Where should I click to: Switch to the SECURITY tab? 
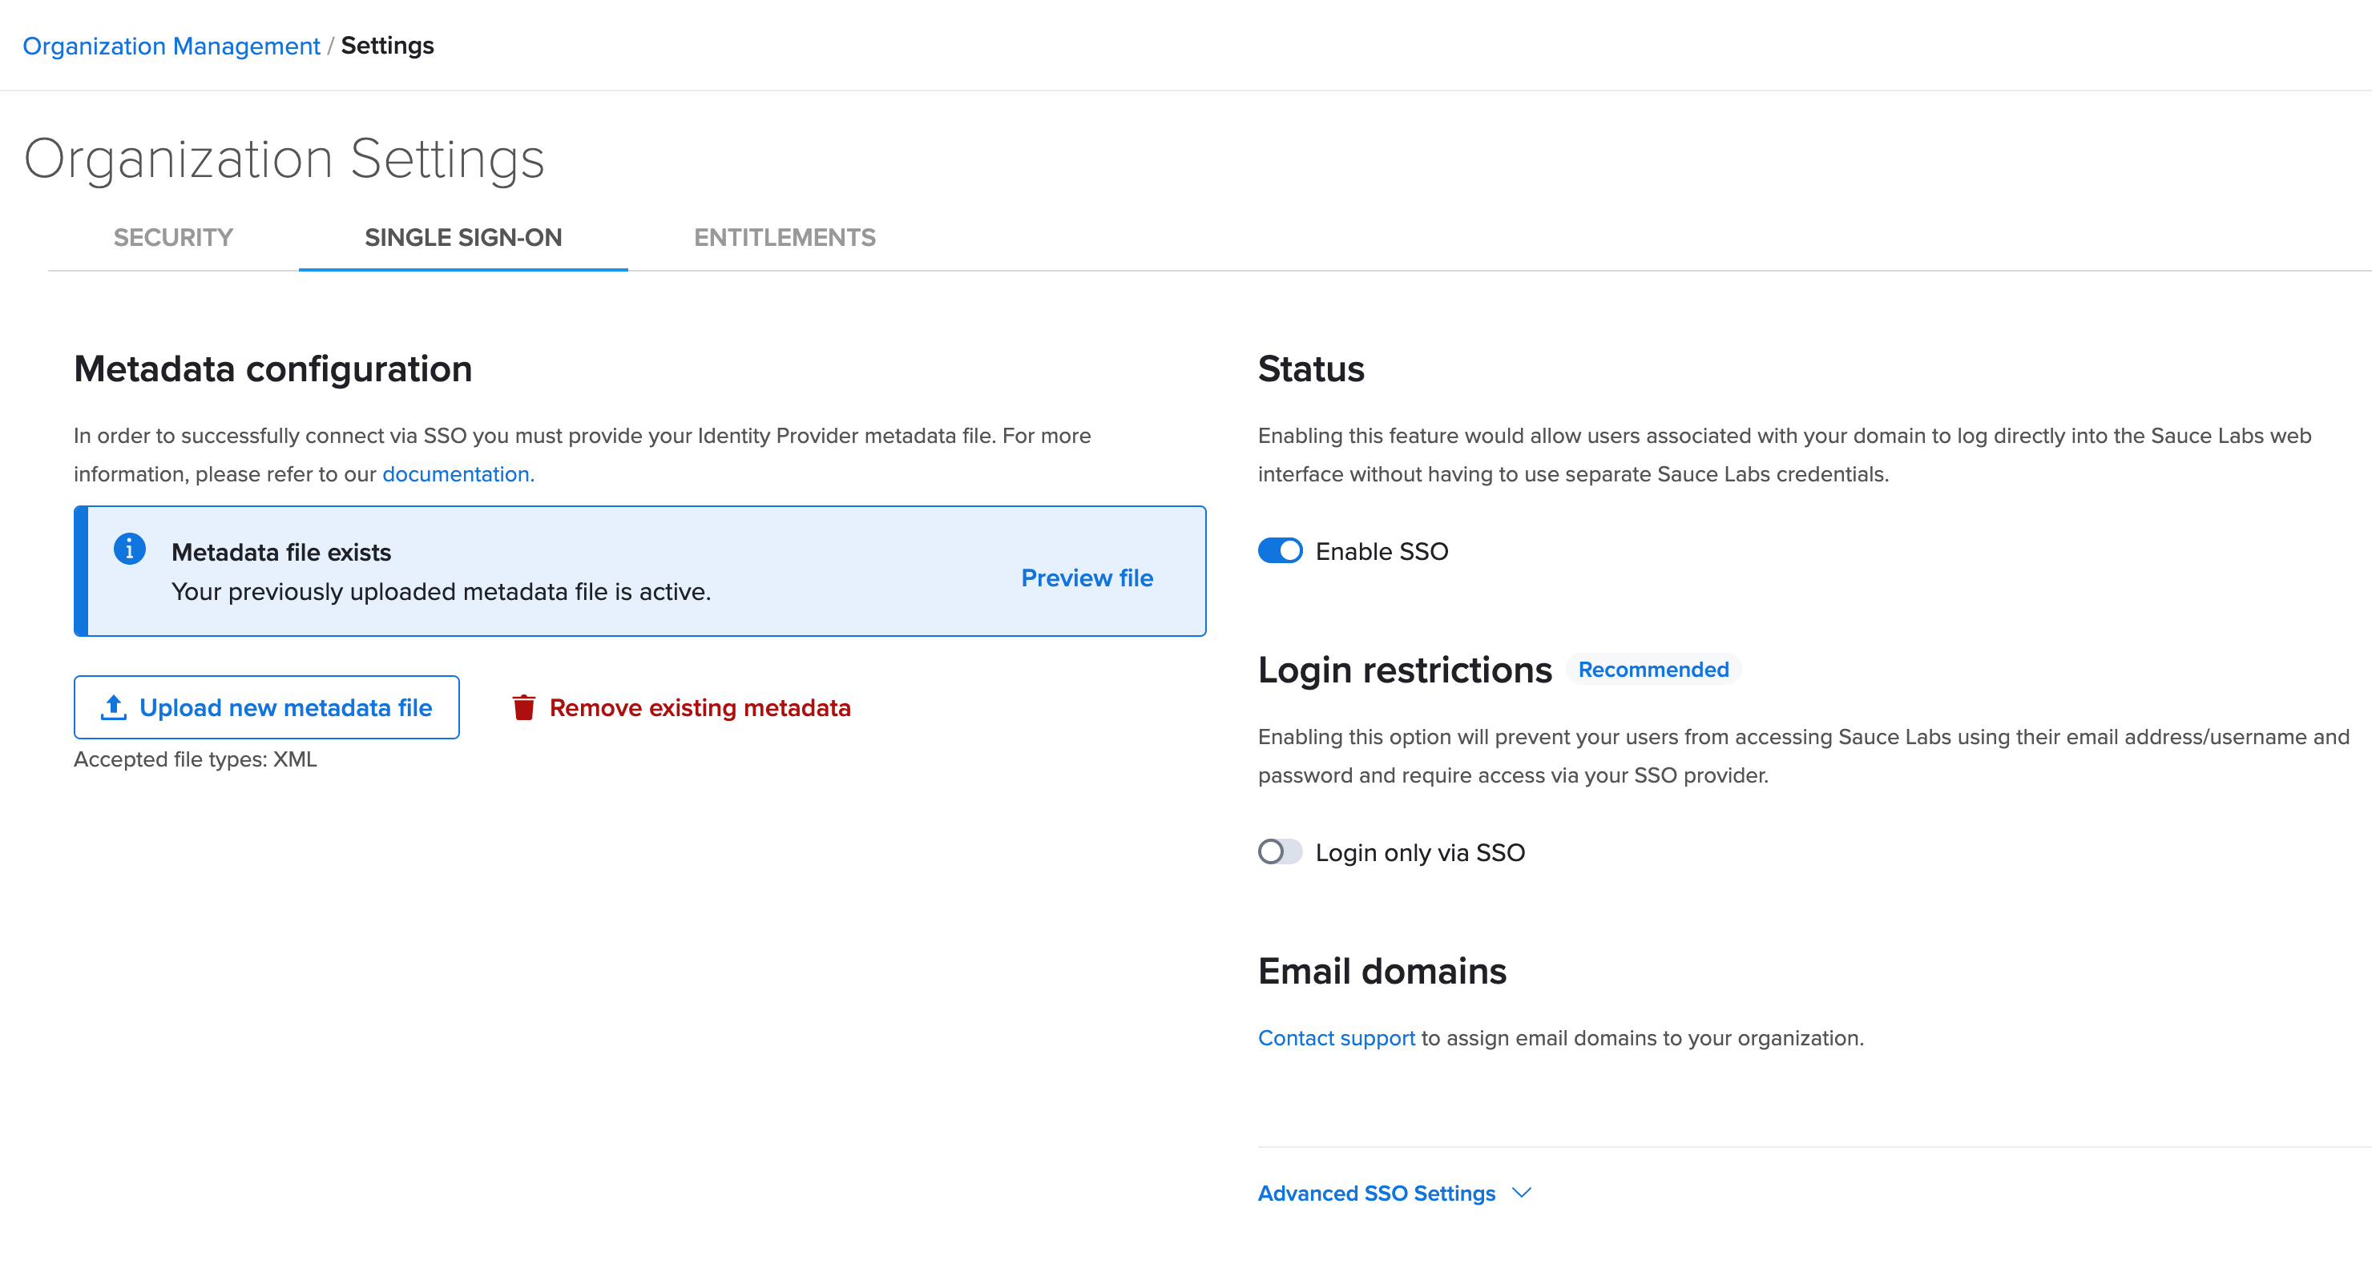click(x=172, y=237)
